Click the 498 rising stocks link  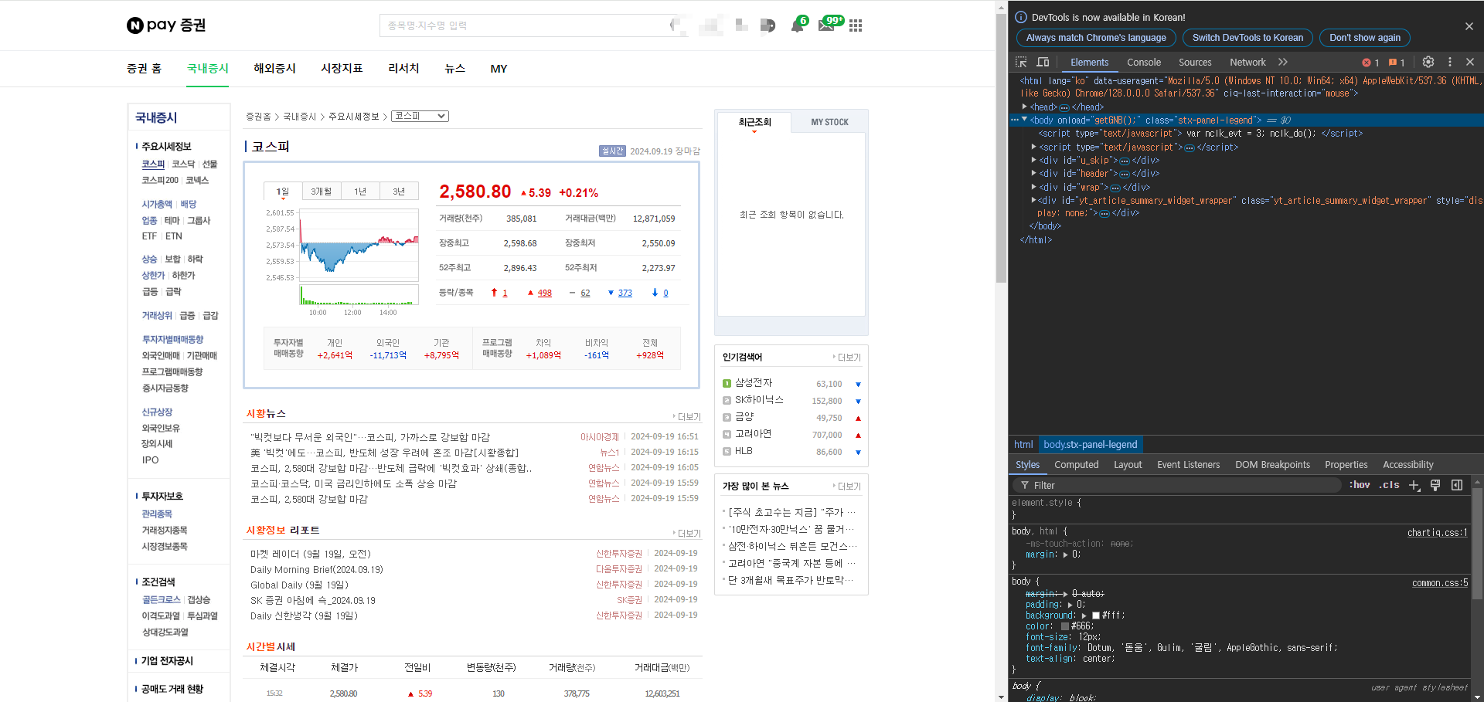(544, 293)
